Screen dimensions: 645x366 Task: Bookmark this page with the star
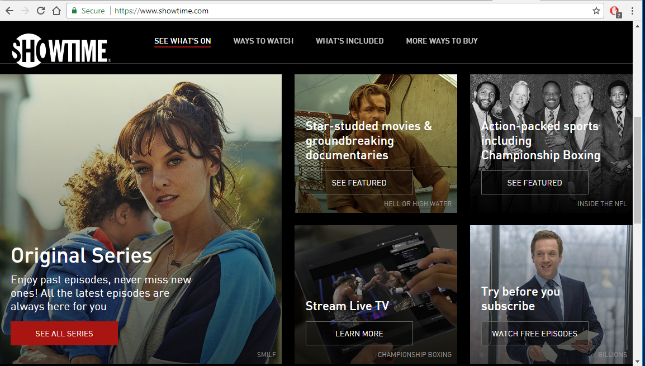tap(596, 11)
